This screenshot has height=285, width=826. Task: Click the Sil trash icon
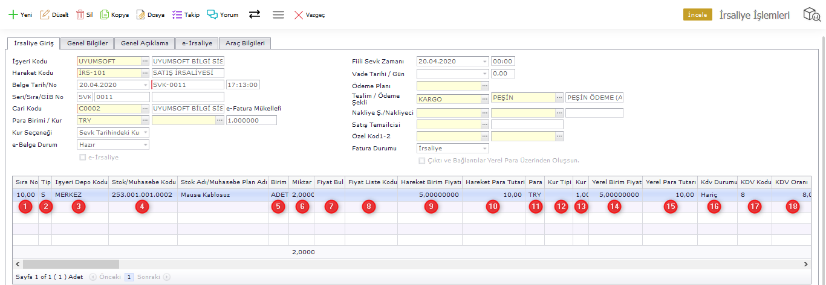[x=80, y=15]
